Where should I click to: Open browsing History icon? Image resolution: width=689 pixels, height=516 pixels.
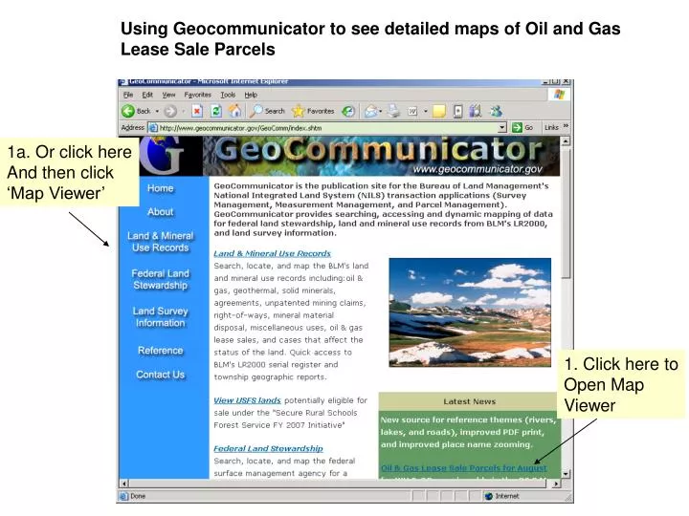coord(348,112)
